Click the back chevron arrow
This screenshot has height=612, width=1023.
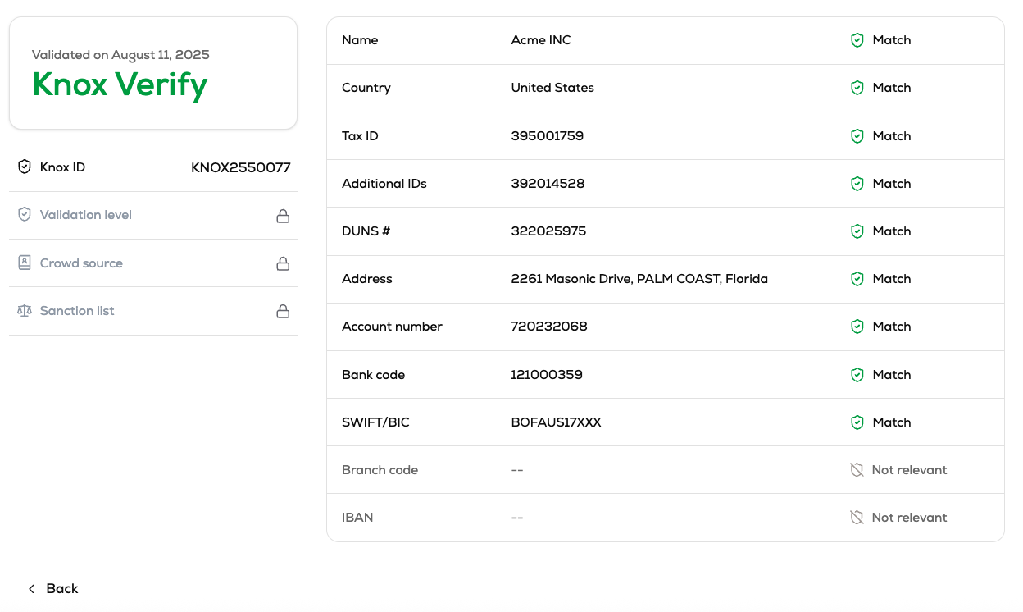point(31,589)
